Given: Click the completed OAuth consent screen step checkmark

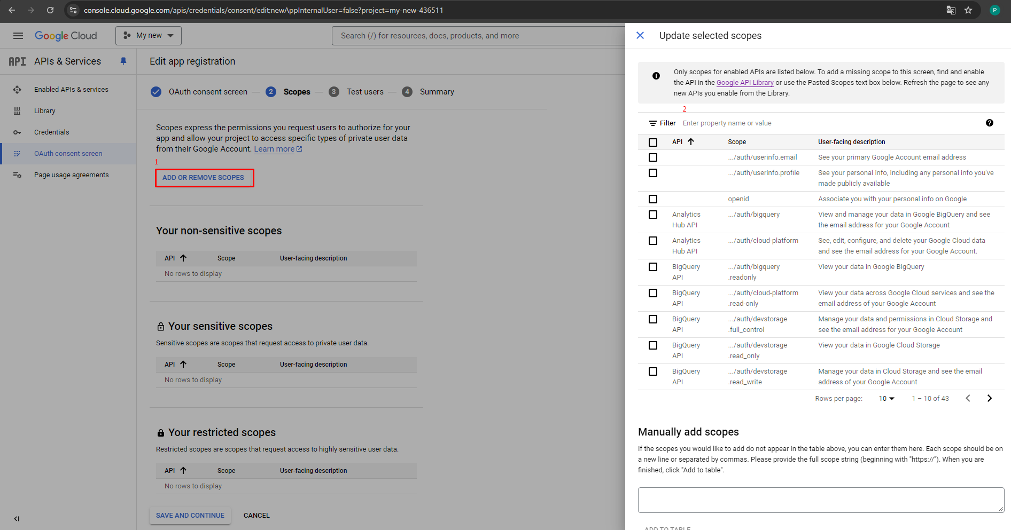Looking at the screenshot, I should [x=156, y=92].
